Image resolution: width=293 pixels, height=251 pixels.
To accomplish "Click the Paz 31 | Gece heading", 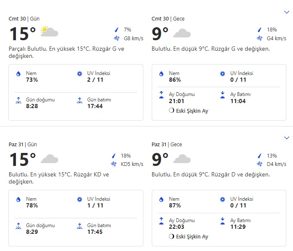I will pos(168,145).
